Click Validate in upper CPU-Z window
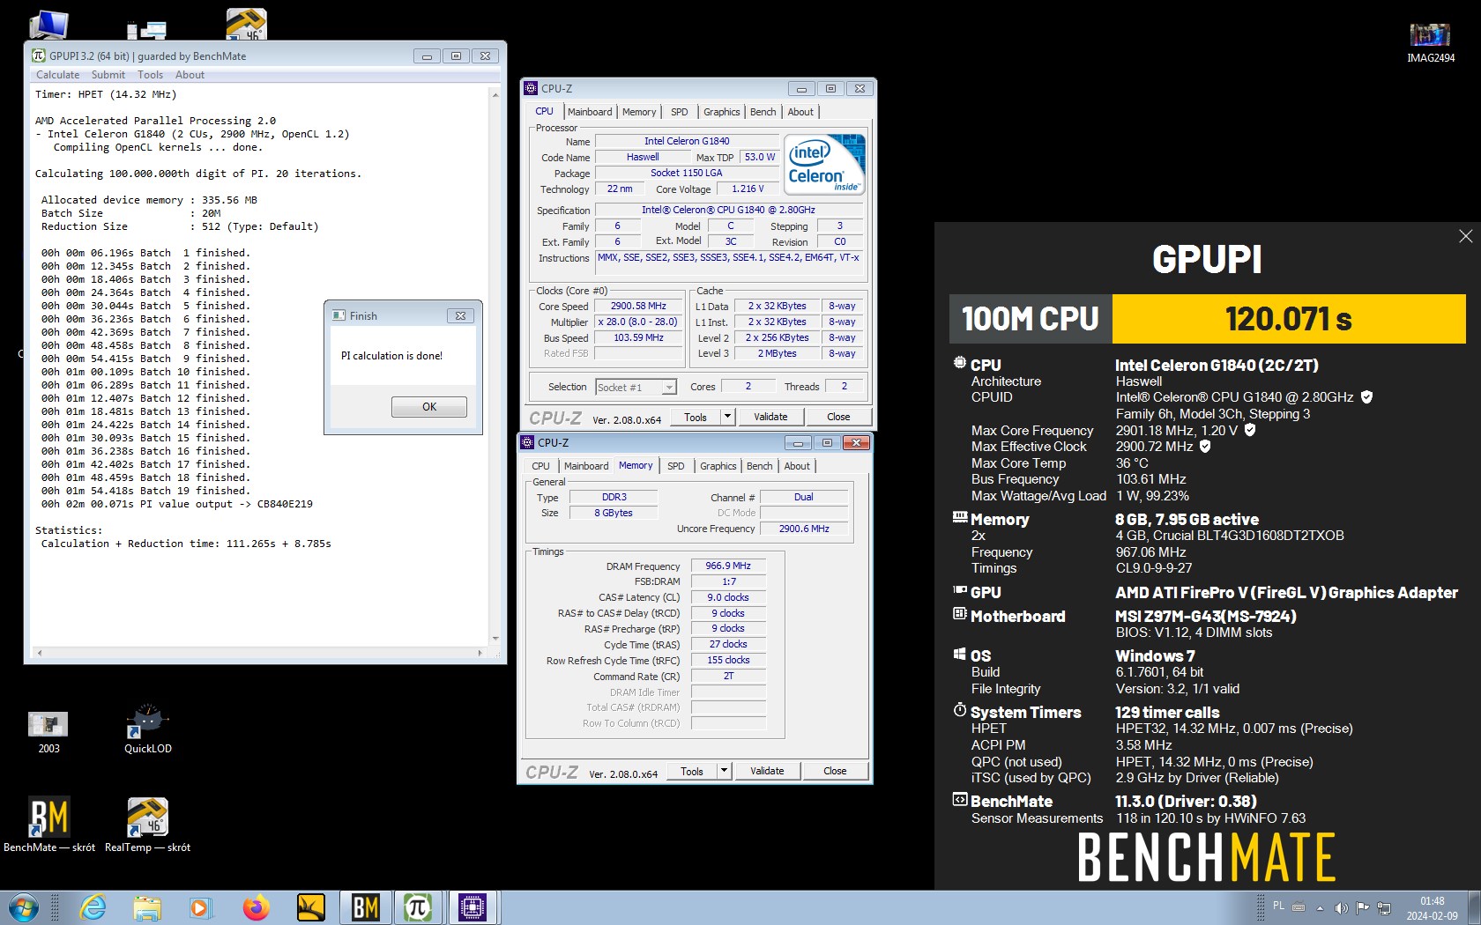Image resolution: width=1481 pixels, height=925 pixels. click(770, 417)
